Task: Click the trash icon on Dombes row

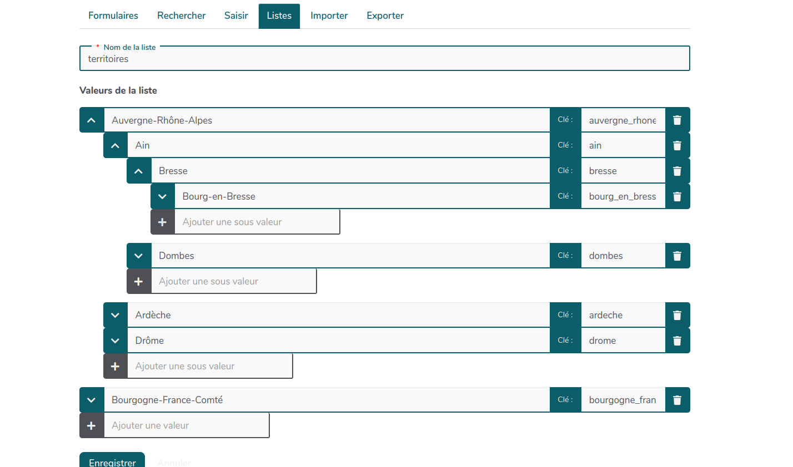Action: pyautogui.click(x=677, y=256)
